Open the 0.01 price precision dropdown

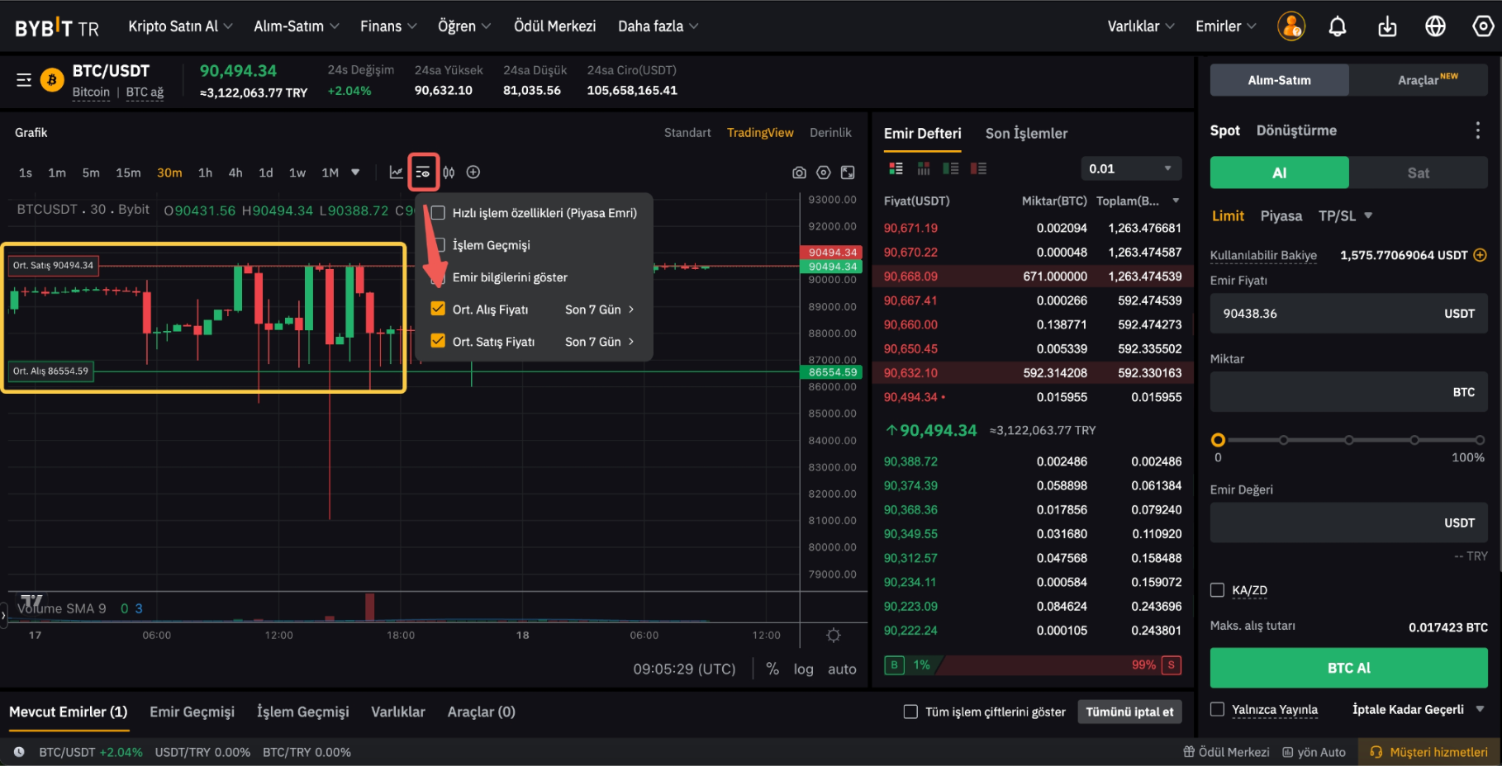(1130, 168)
